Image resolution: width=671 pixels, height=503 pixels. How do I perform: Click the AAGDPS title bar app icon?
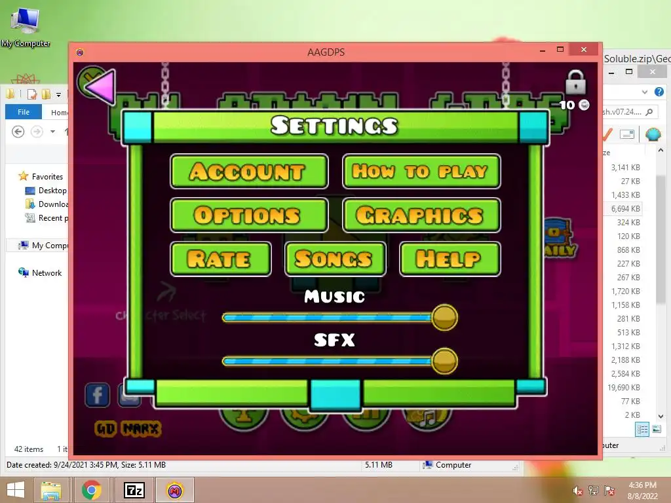[79, 52]
